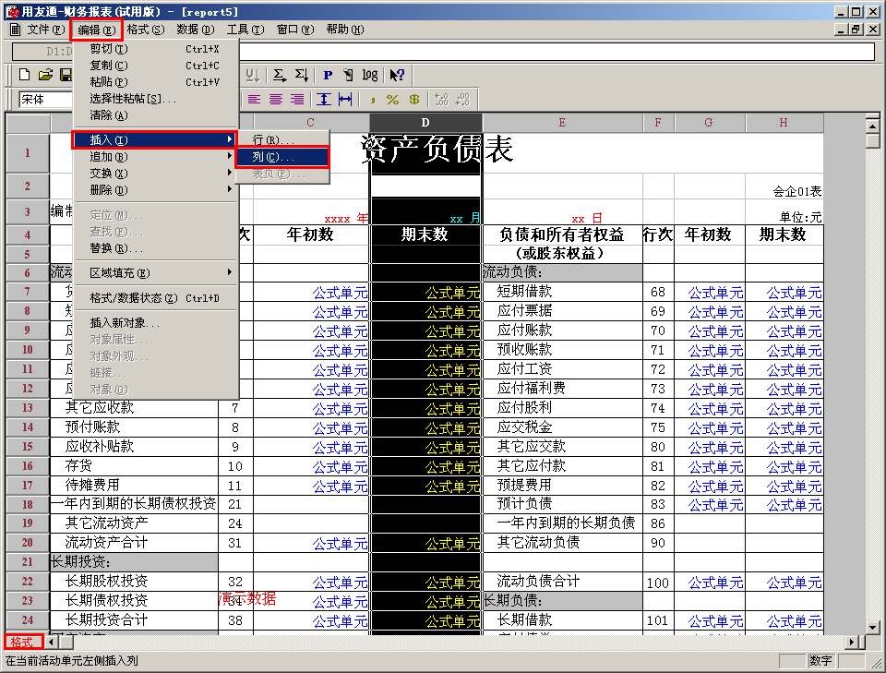Click the vertical sum (Σ↓) icon

click(x=302, y=75)
